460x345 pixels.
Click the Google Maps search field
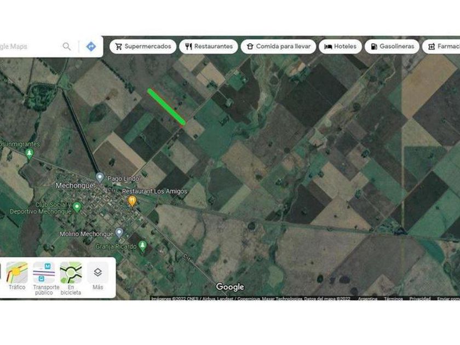[30, 47]
